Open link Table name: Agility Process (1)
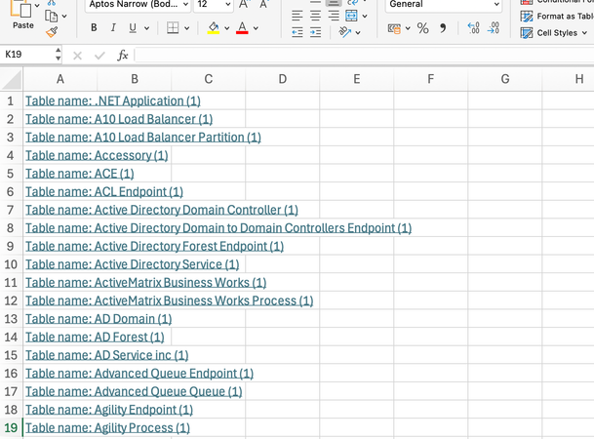The width and height of the screenshot is (594, 439). pyautogui.click(x=107, y=428)
